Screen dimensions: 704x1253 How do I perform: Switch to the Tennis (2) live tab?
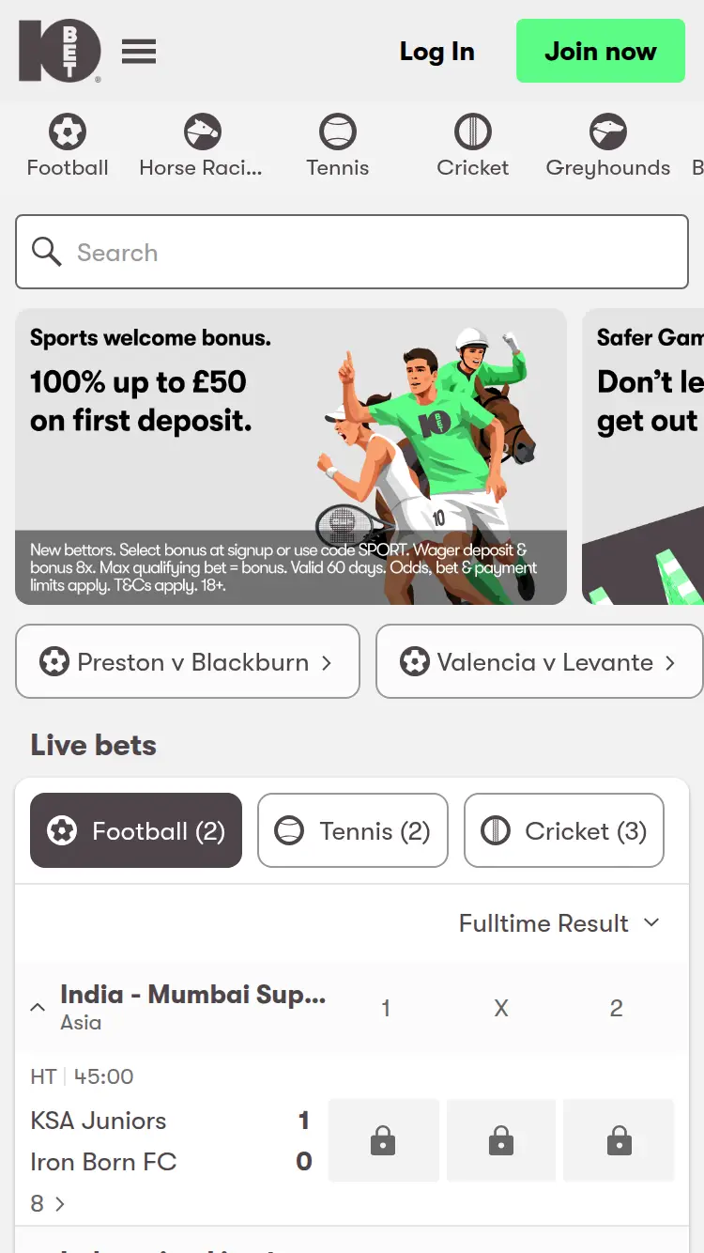pyautogui.click(x=352, y=830)
